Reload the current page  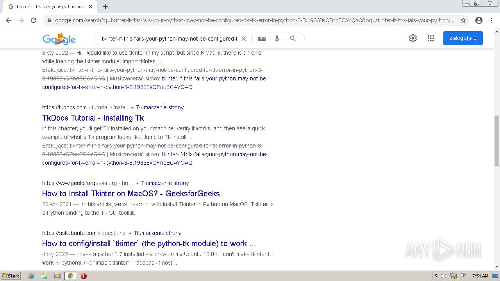point(34,20)
